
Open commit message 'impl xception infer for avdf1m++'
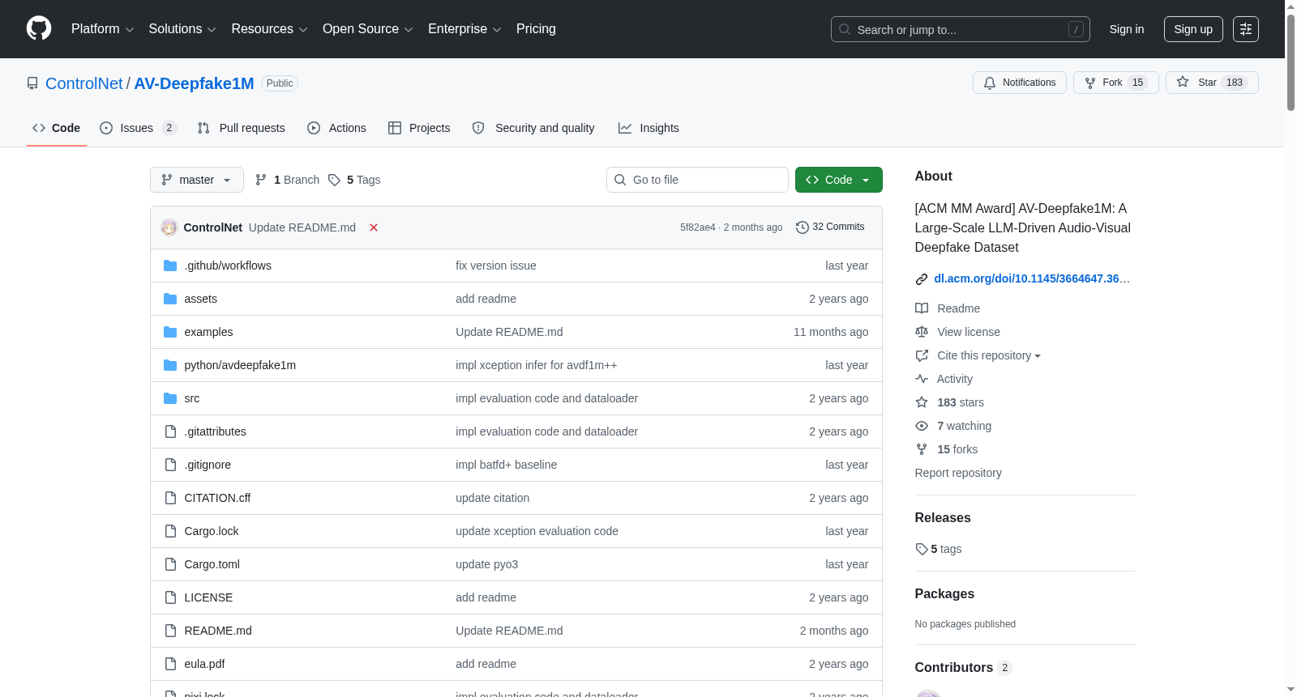(536, 365)
